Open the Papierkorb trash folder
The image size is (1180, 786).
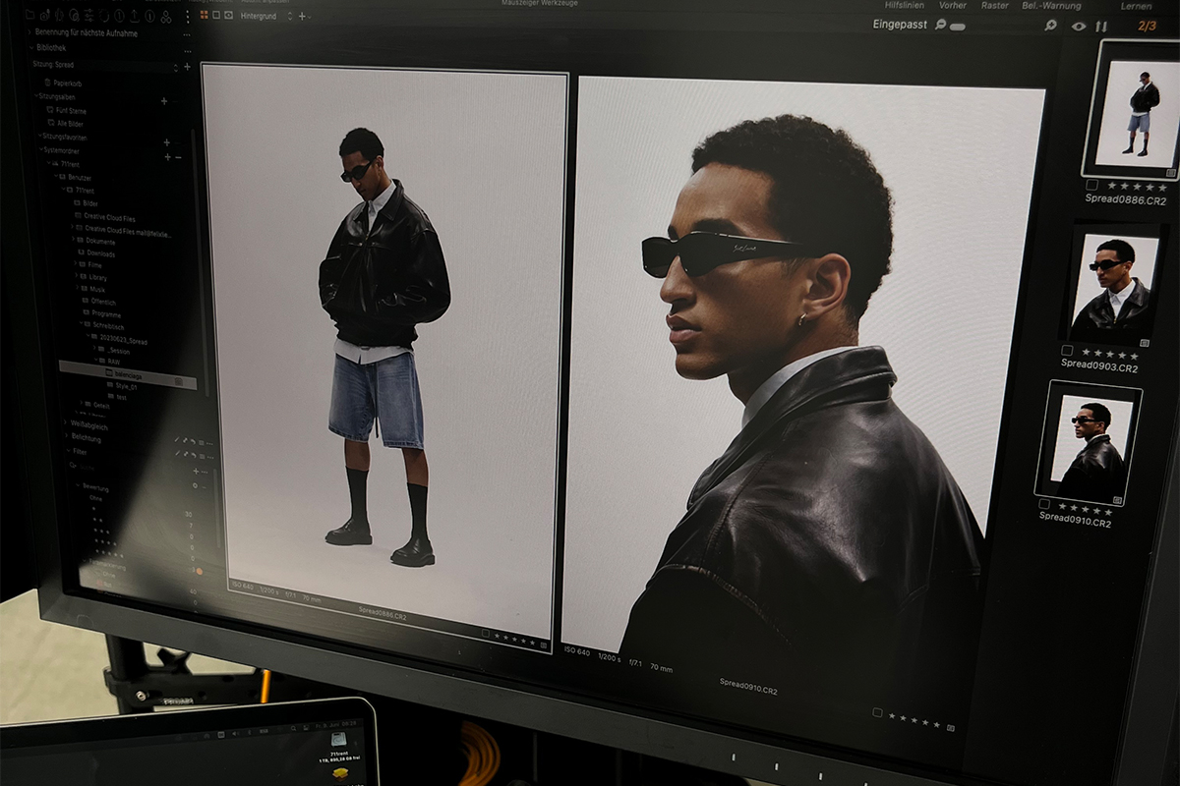(67, 84)
